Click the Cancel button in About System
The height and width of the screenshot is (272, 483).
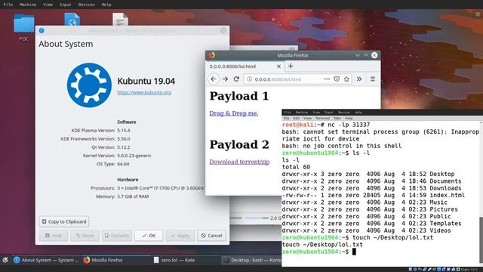click(x=211, y=236)
